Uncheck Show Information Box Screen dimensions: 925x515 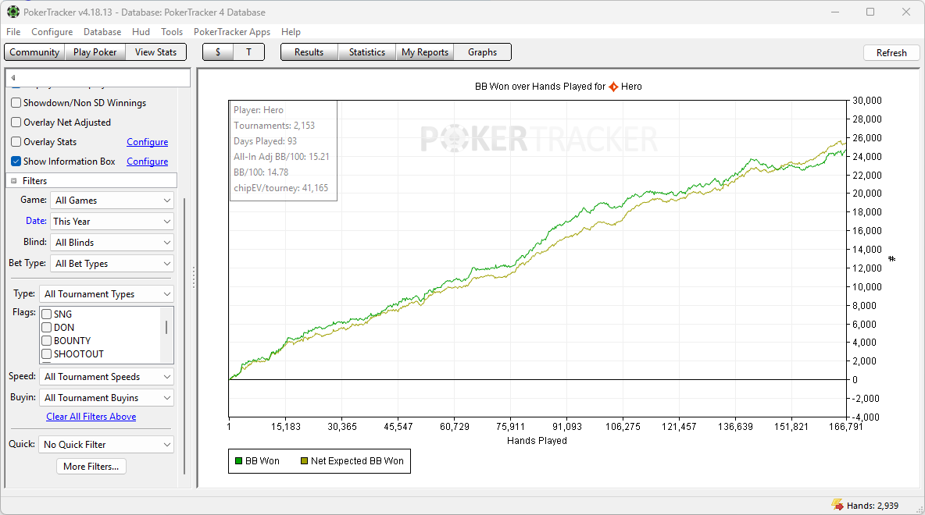coord(16,162)
